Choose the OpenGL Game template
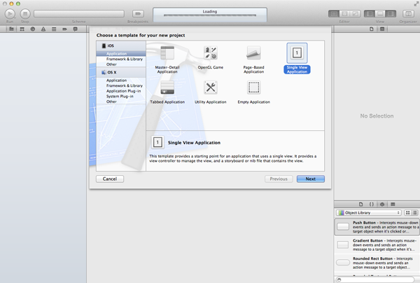420x283 pixels. click(211, 57)
